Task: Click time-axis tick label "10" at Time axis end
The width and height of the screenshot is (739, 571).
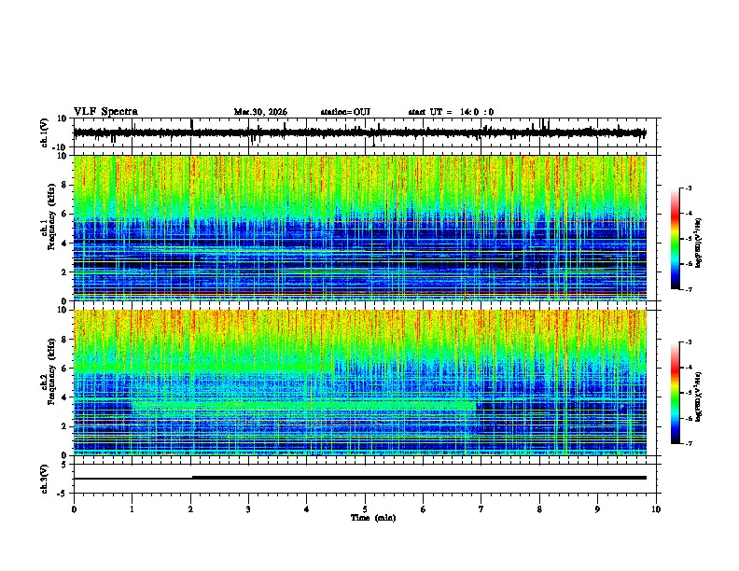Action: (656, 509)
